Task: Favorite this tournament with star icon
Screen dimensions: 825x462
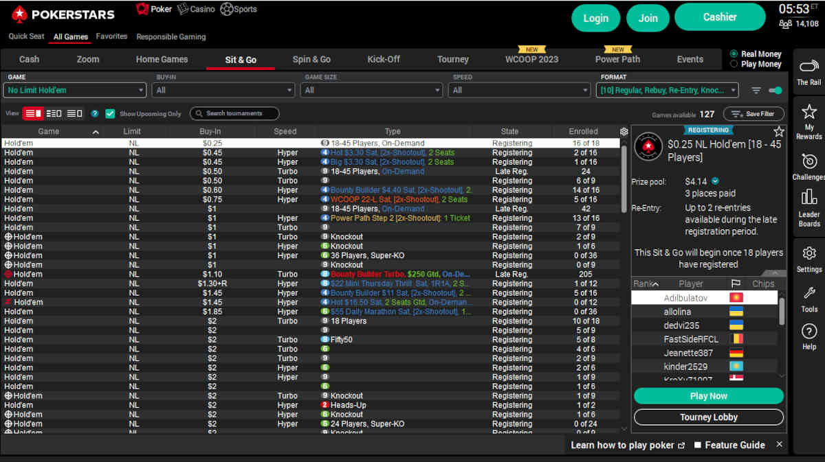Action: pyautogui.click(x=779, y=132)
